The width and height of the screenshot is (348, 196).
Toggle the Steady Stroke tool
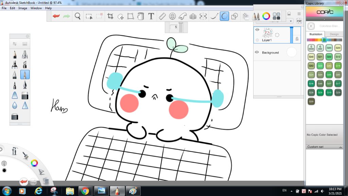pos(214,16)
